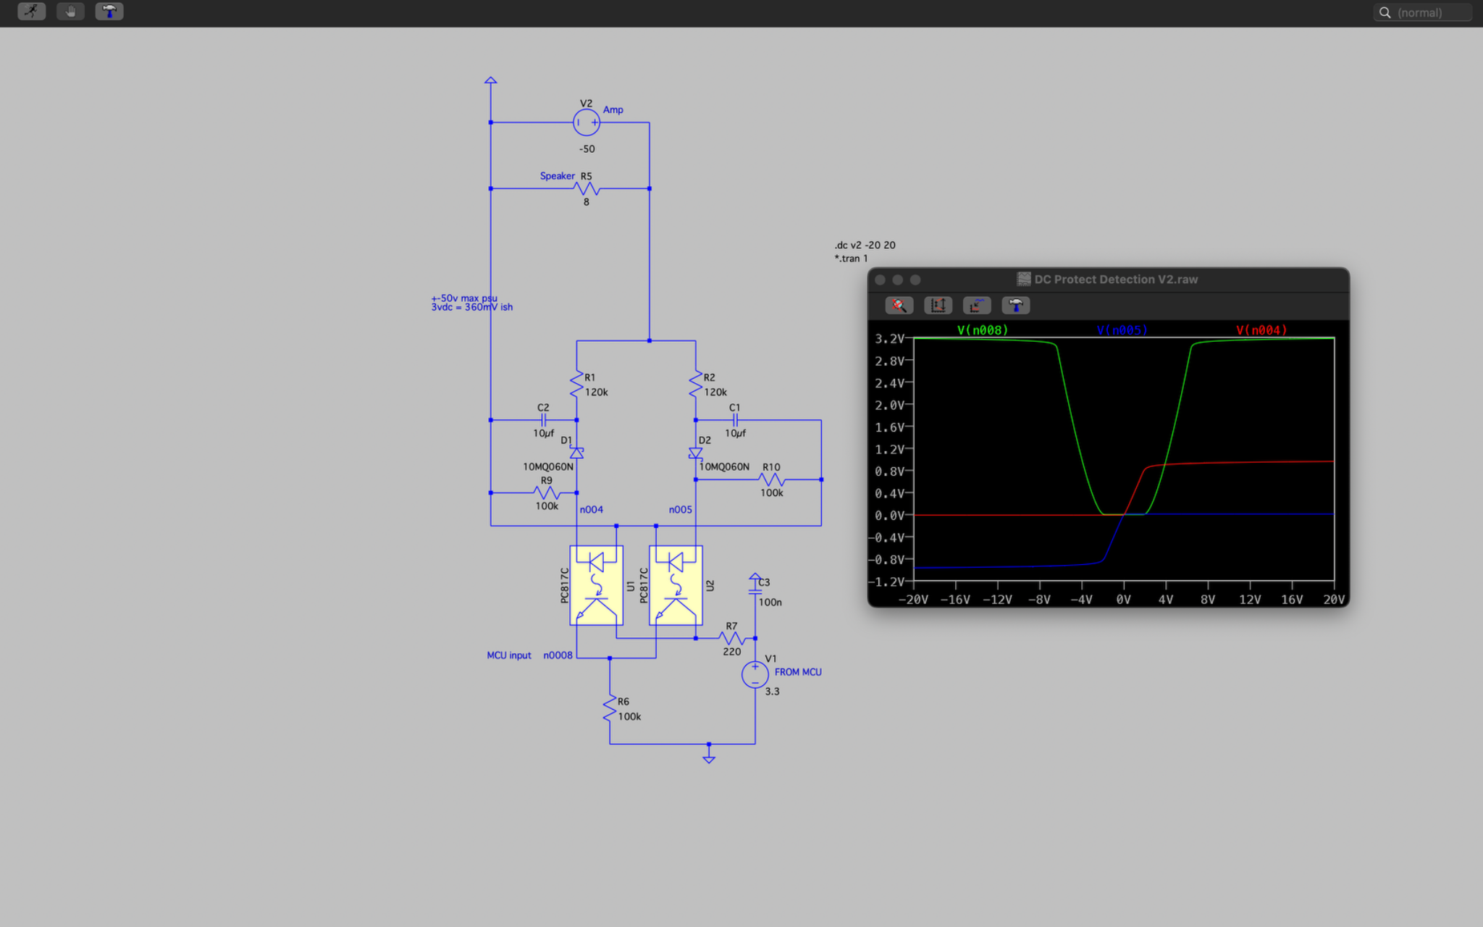Viewport: 1483px width, 927px height.
Task: Click the 0V horizontal axis label
Action: click(x=1123, y=600)
